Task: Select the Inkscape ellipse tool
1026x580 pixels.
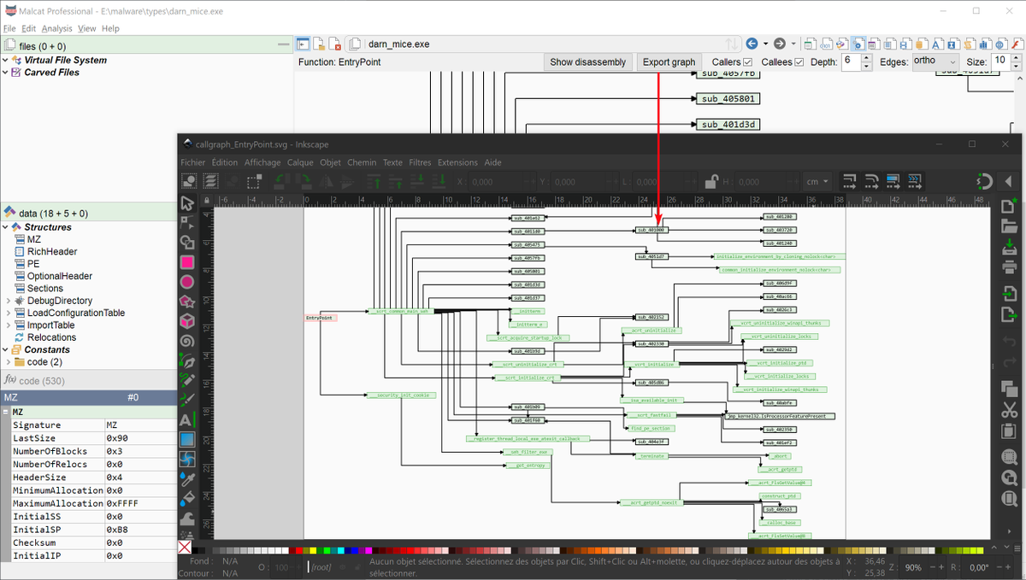Action: 186,282
